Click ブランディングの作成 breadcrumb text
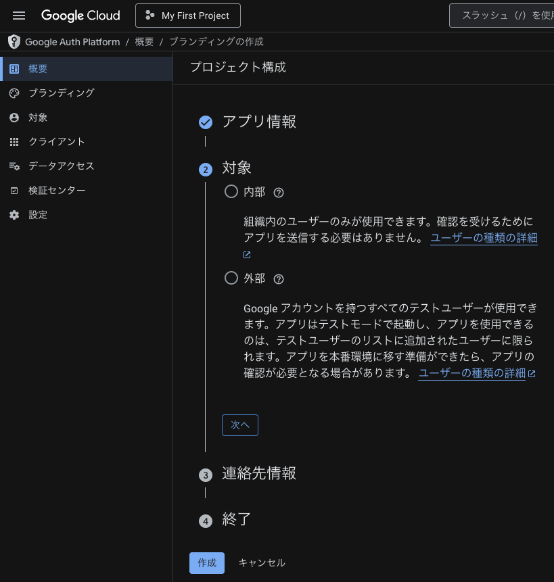Viewport: 554px width, 582px height. [x=216, y=42]
